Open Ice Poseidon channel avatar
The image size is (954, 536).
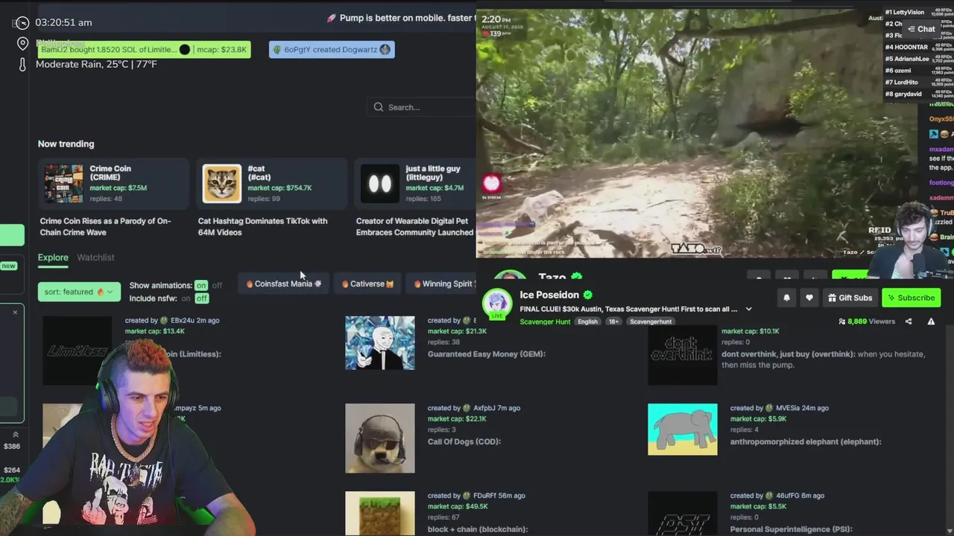pos(497,303)
